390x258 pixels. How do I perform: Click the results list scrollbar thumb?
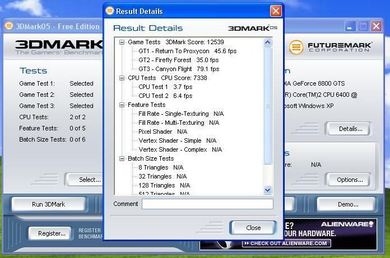(268, 106)
